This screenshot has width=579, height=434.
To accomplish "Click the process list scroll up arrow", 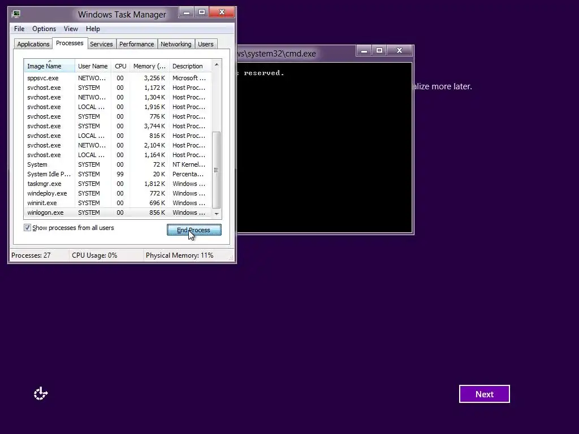I will pyautogui.click(x=217, y=64).
